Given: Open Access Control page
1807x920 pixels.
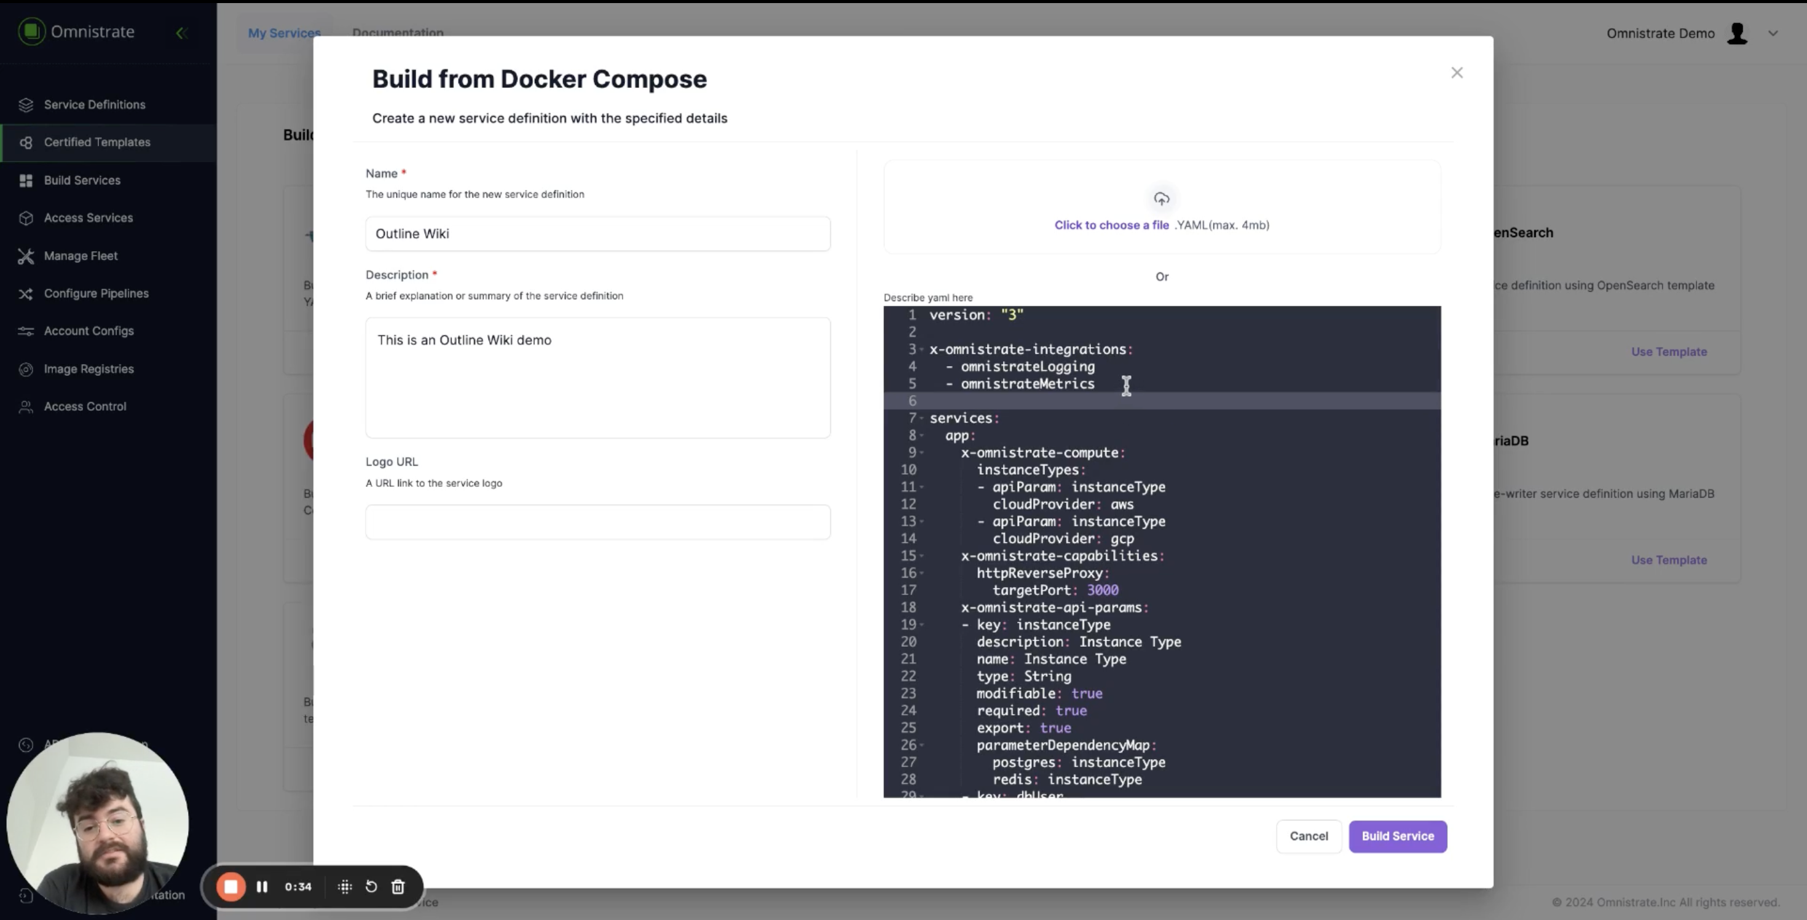Looking at the screenshot, I should tap(85, 407).
